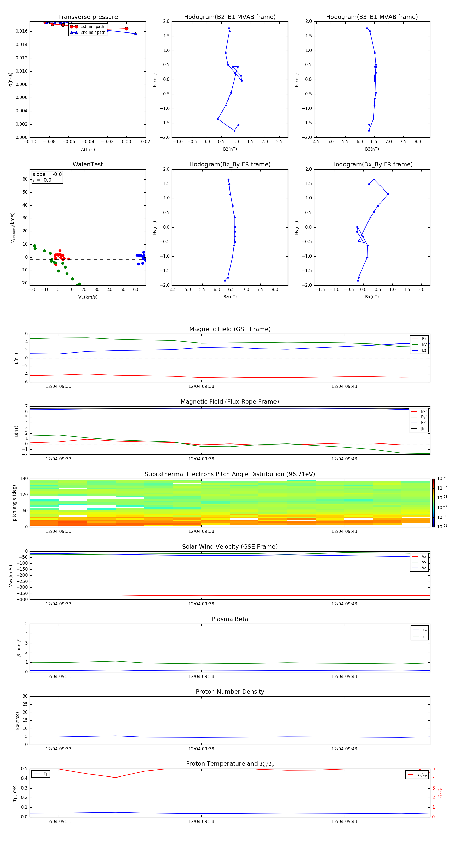Click the 'slope = -0.0' annotation box
Image resolution: width=460 pixels, height=844 pixels.
(47, 177)
